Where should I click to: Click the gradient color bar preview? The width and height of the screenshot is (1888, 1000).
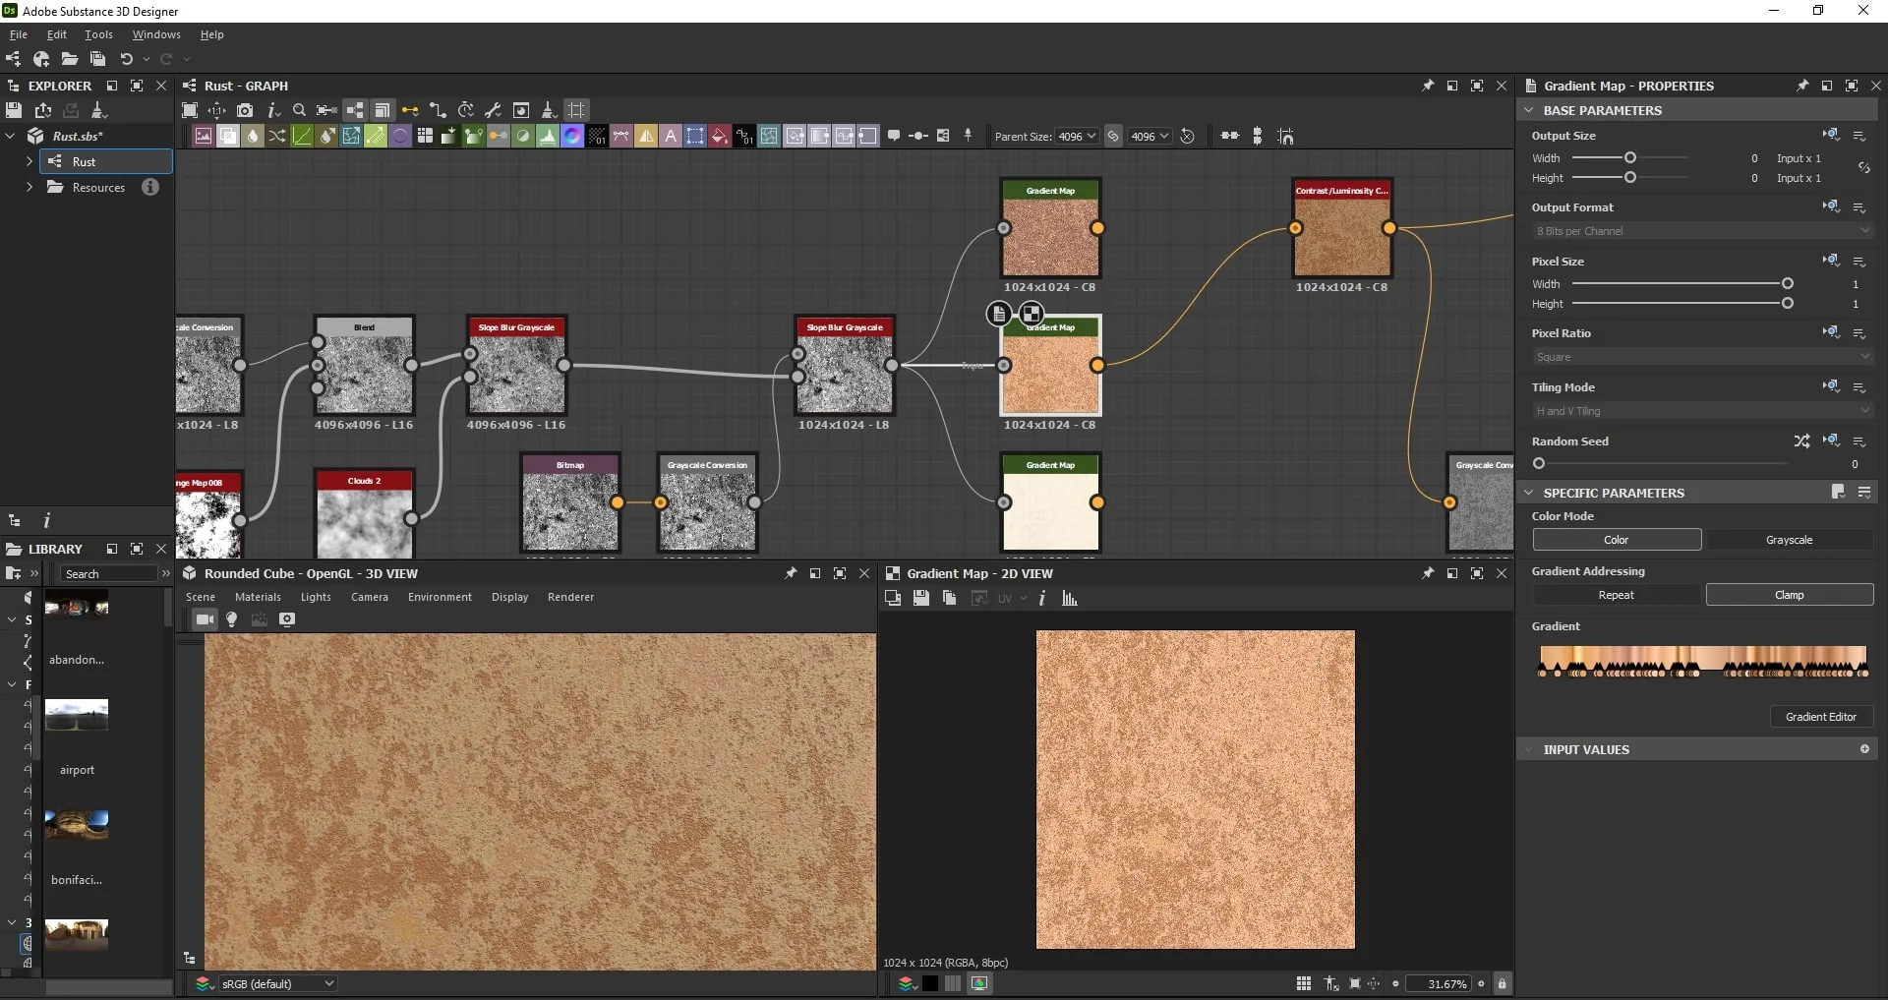click(x=1703, y=656)
